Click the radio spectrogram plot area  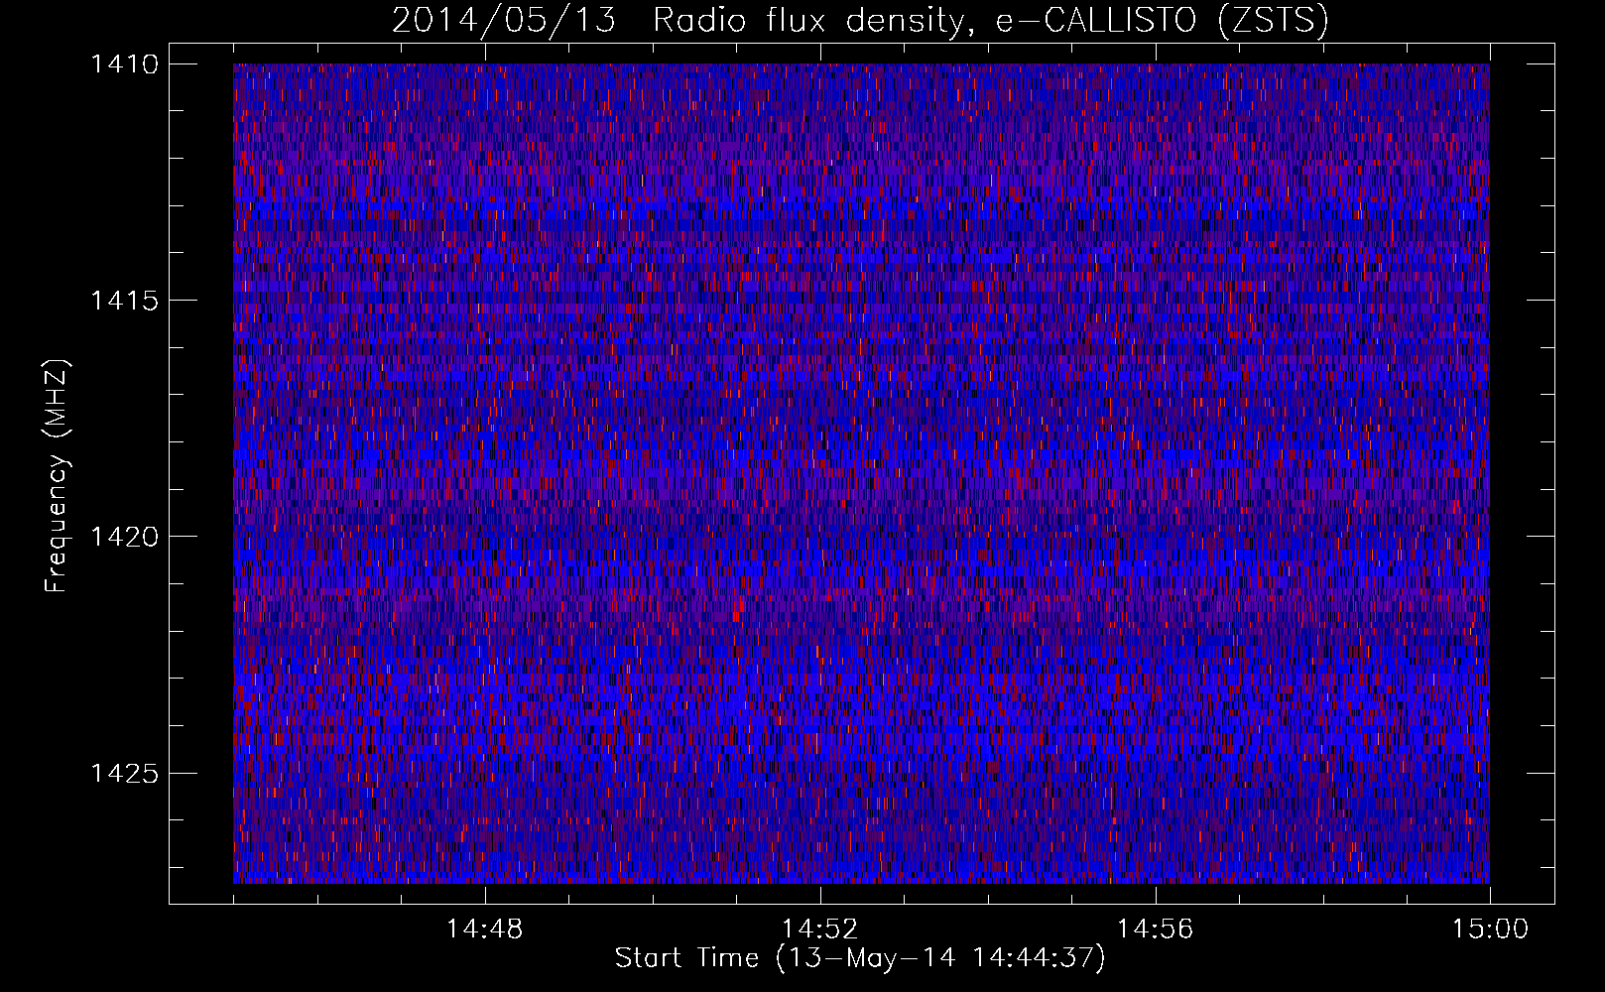point(861,473)
